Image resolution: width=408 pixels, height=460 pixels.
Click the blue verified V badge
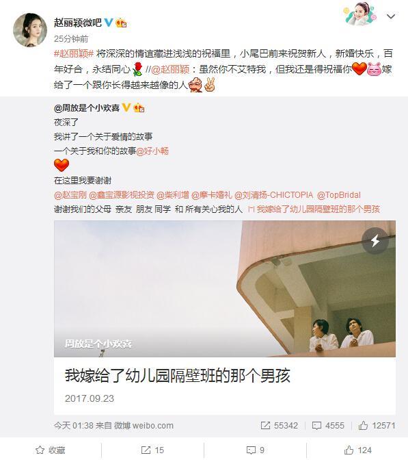[109, 23]
